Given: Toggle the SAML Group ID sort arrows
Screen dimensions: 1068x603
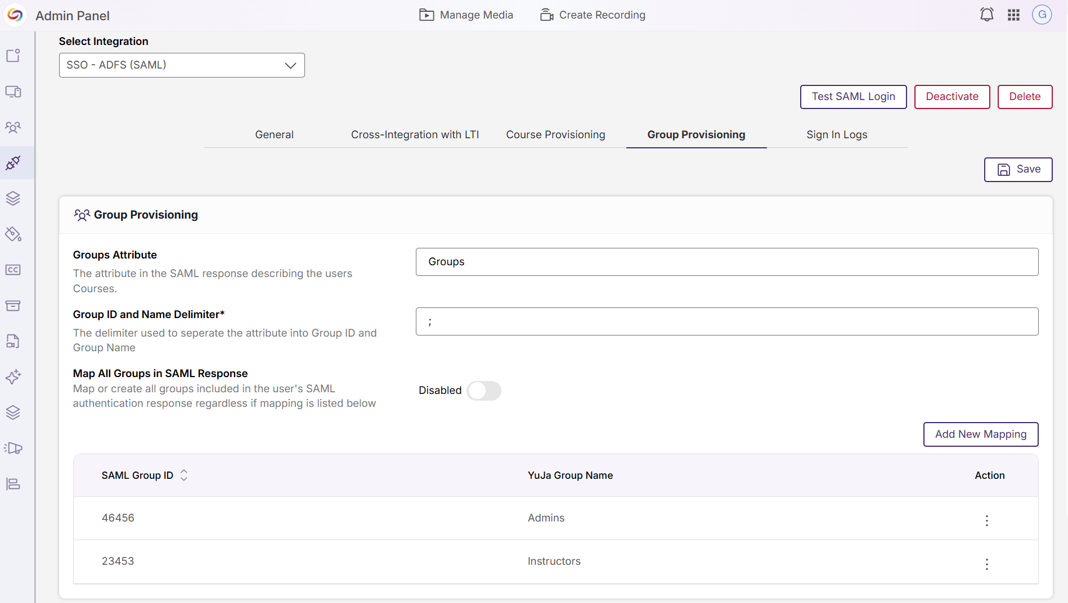Looking at the screenshot, I should [184, 475].
